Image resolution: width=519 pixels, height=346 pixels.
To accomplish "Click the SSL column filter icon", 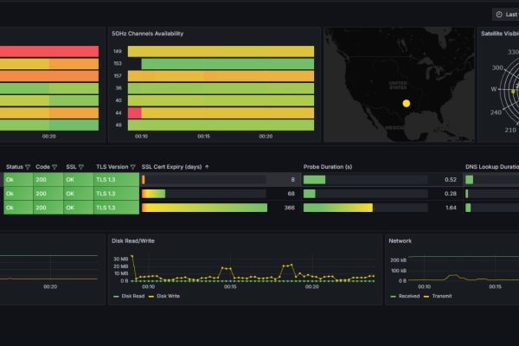I will pos(83,167).
